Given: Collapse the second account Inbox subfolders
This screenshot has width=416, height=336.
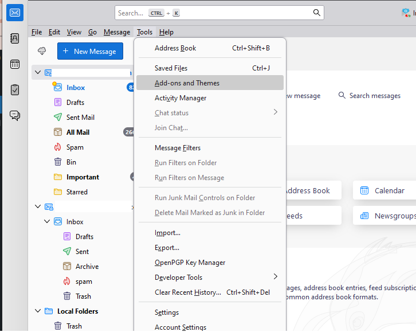Looking at the screenshot, I should [x=47, y=221].
